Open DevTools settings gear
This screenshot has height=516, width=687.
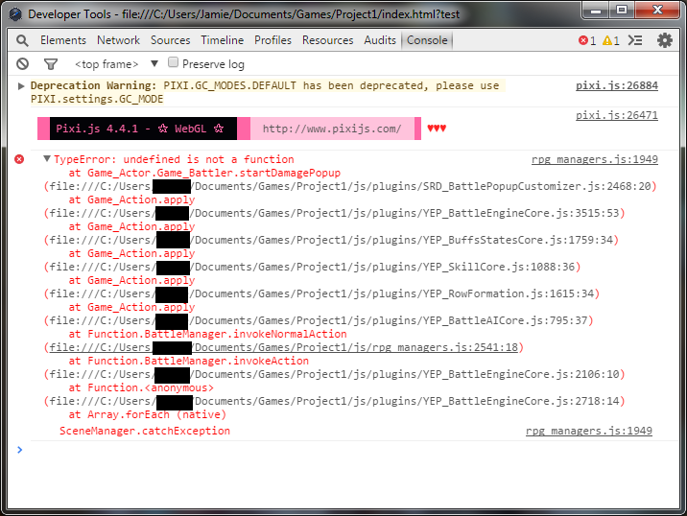[x=665, y=40]
